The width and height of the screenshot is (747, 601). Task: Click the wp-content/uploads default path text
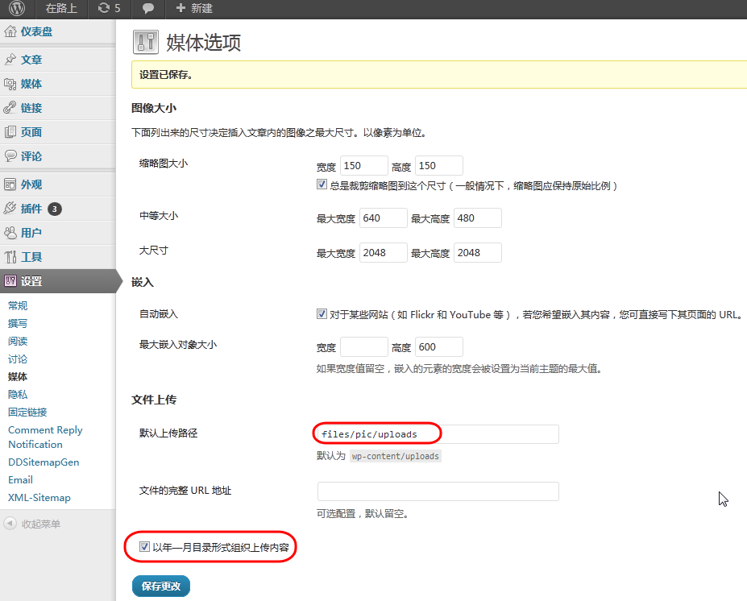(396, 456)
